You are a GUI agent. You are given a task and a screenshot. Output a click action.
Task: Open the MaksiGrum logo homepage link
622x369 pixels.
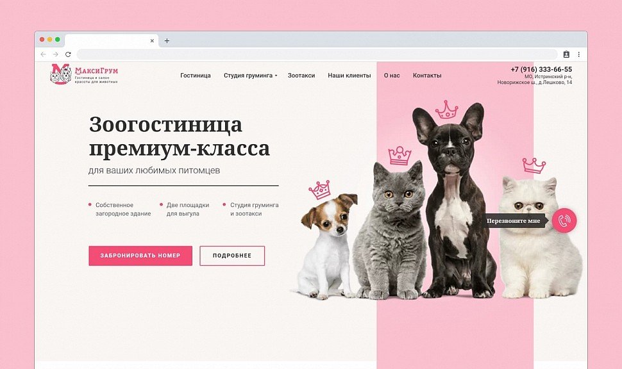[84, 74]
